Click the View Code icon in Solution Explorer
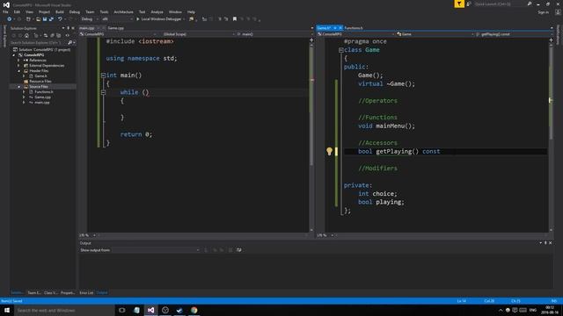The height and width of the screenshot is (316, 563). [67, 35]
